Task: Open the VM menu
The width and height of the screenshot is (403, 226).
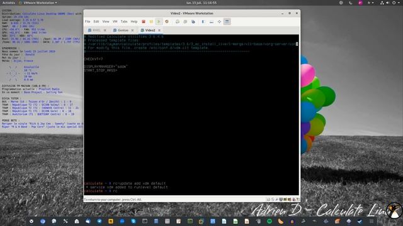Action: 115,21
